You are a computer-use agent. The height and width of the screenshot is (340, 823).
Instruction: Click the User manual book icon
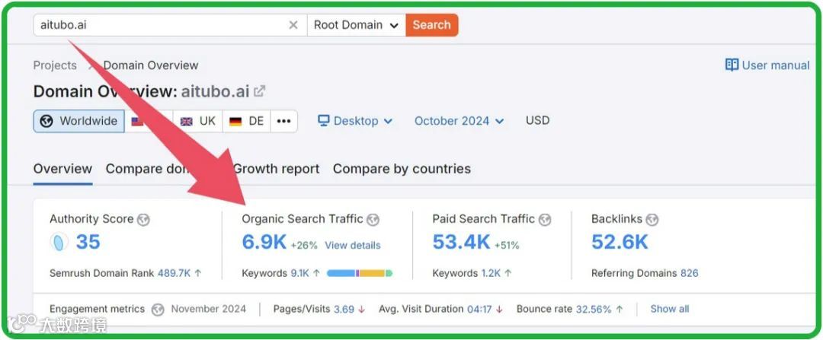[x=732, y=65]
